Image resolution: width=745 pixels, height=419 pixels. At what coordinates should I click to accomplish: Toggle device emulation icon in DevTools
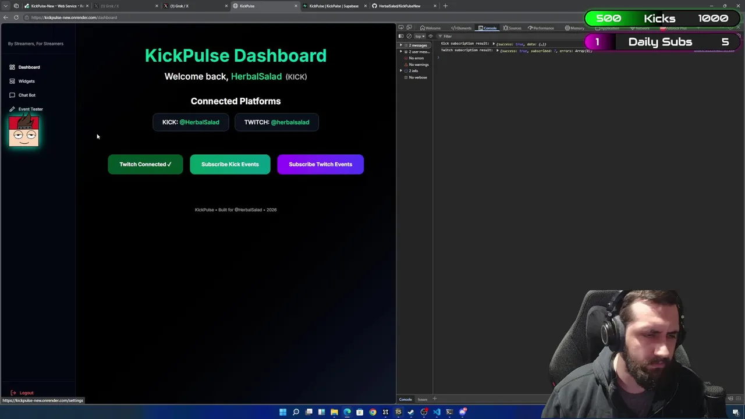click(x=409, y=27)
